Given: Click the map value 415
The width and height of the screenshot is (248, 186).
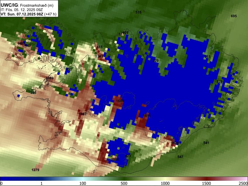Looking at the screenshot, I should click(x=100, y=47).
